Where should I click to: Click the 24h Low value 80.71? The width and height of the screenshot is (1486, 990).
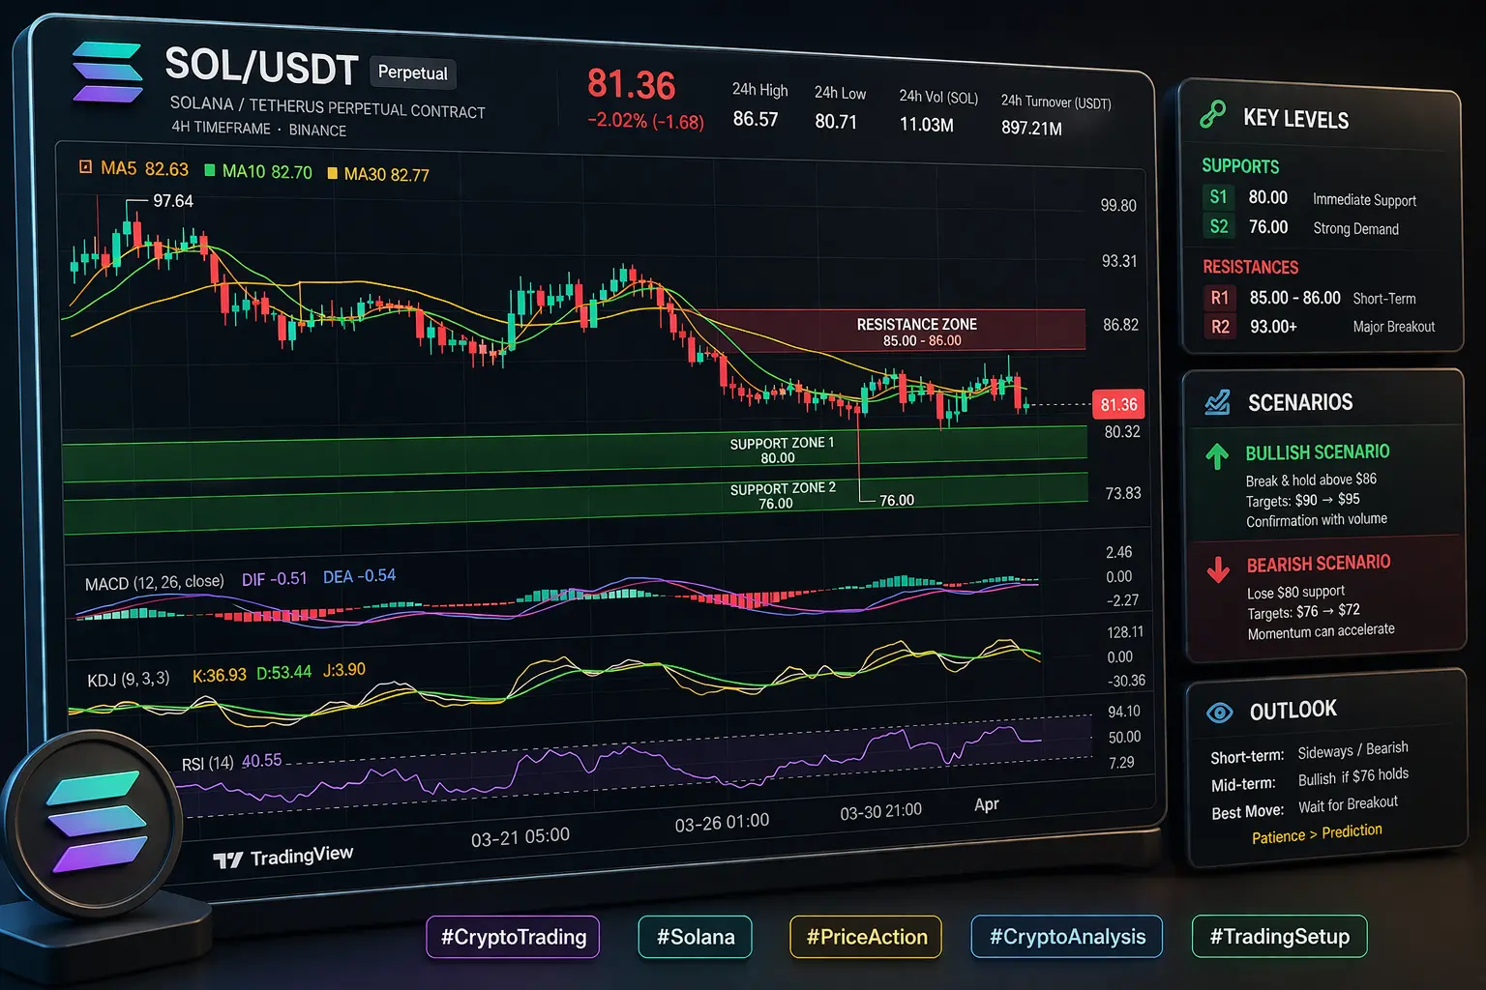[x=836, y=122]
